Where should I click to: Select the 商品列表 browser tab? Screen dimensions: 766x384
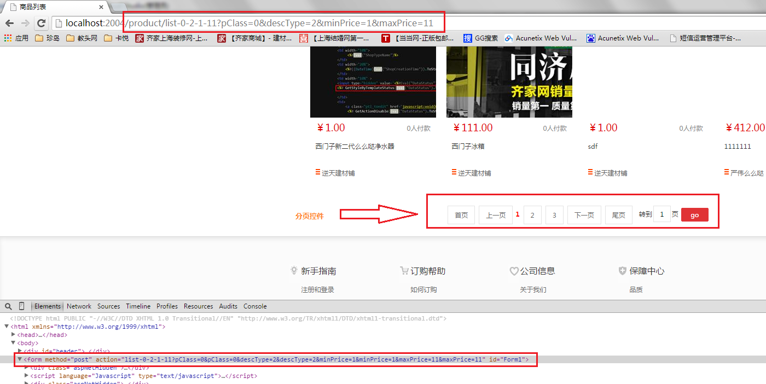pos(56,7)
